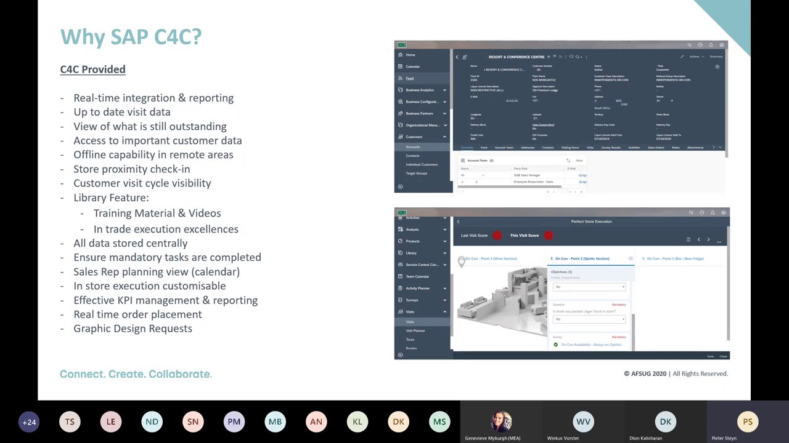The image size is (789, 443).
Task: Click the search icon above the Resort & Conference Centre account
Action: tap(689, 45)
